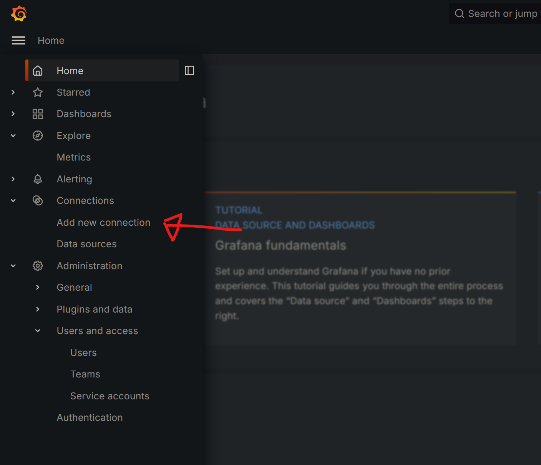Click the Alerting bell icon
The image size is (541, 465).
37,179
